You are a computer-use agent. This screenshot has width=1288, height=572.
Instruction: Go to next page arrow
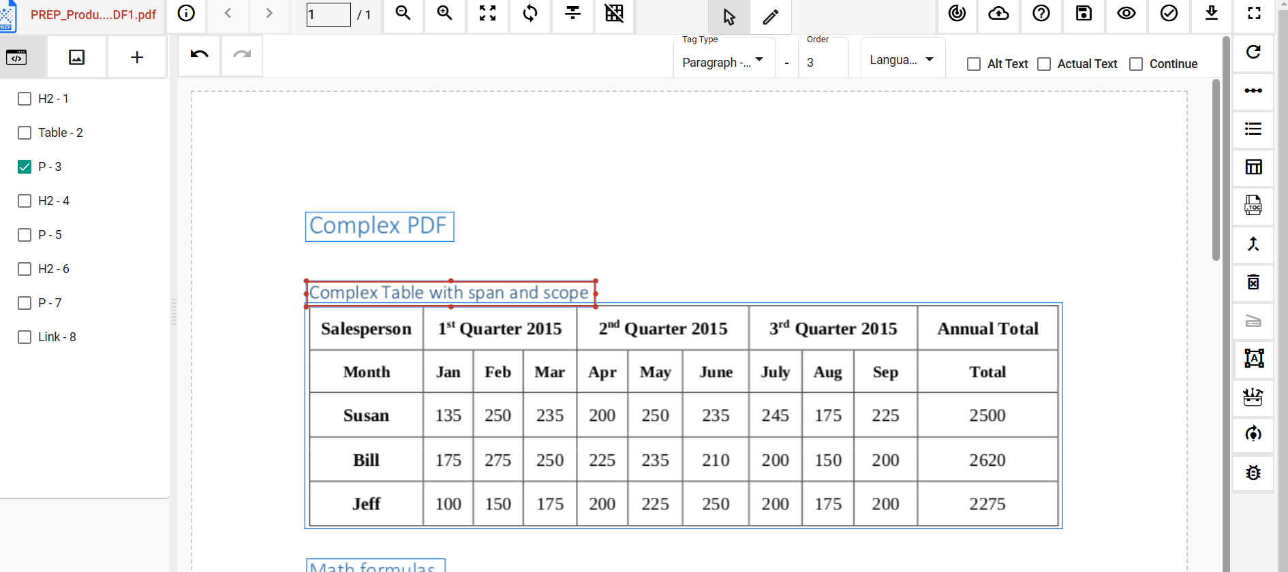[x=269, y=14]
